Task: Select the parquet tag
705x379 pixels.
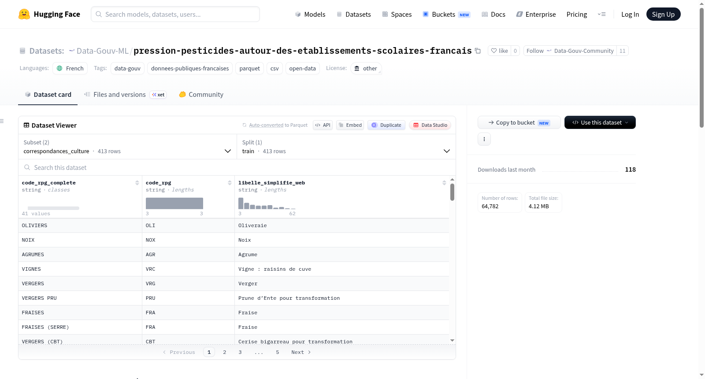Action: [x=249, y=68]
